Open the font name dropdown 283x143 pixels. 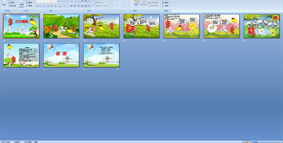(x=43, y=1)
